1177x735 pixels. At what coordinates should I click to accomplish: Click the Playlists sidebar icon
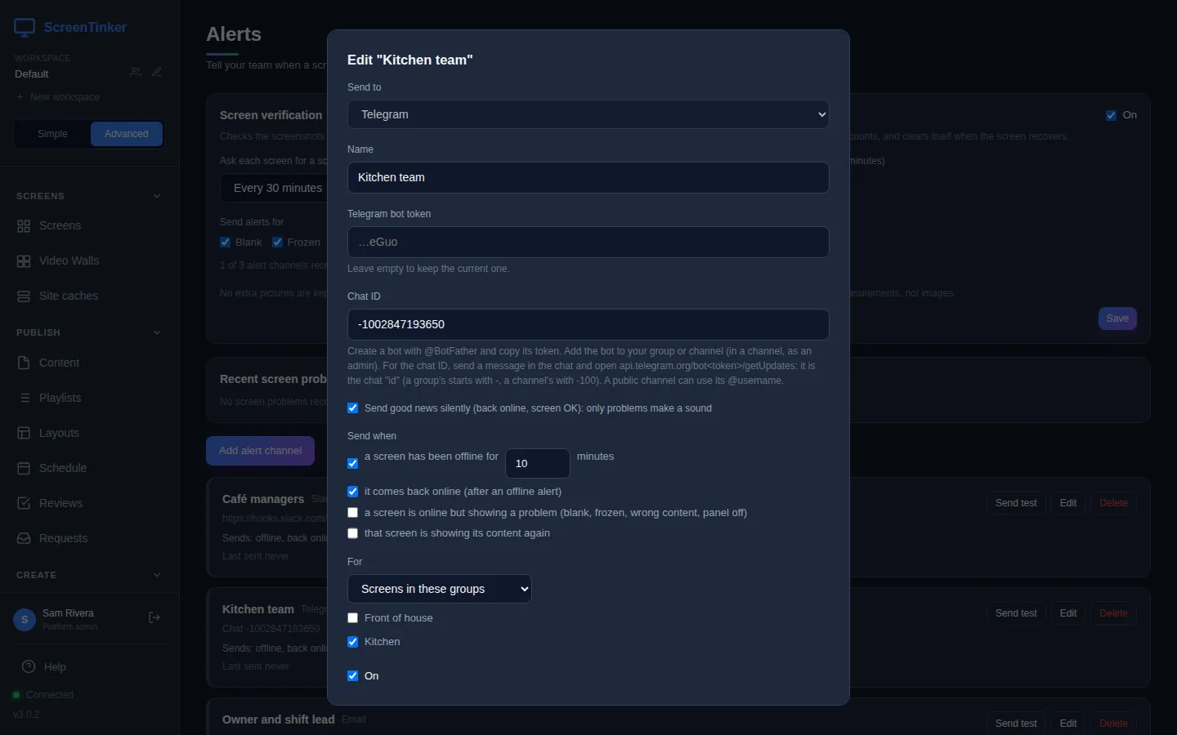pyautogui.click(x=24, y=398)
